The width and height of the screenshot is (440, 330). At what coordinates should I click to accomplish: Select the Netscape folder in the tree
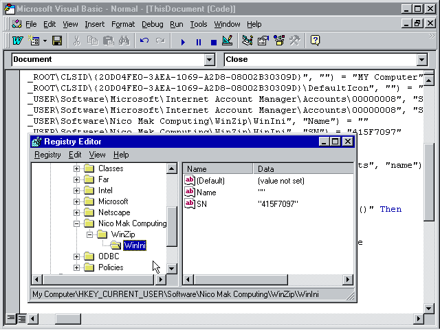point(114,212)
